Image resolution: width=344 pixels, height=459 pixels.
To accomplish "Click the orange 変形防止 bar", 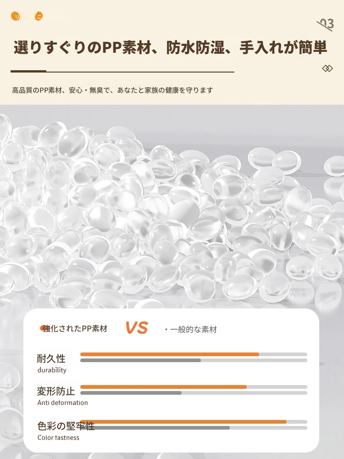I will (164, 386).
